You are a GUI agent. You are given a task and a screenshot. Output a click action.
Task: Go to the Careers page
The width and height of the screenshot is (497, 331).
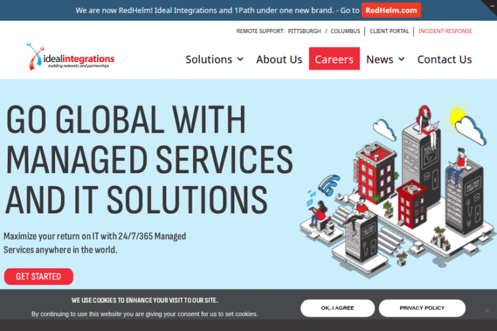[334, 59]
